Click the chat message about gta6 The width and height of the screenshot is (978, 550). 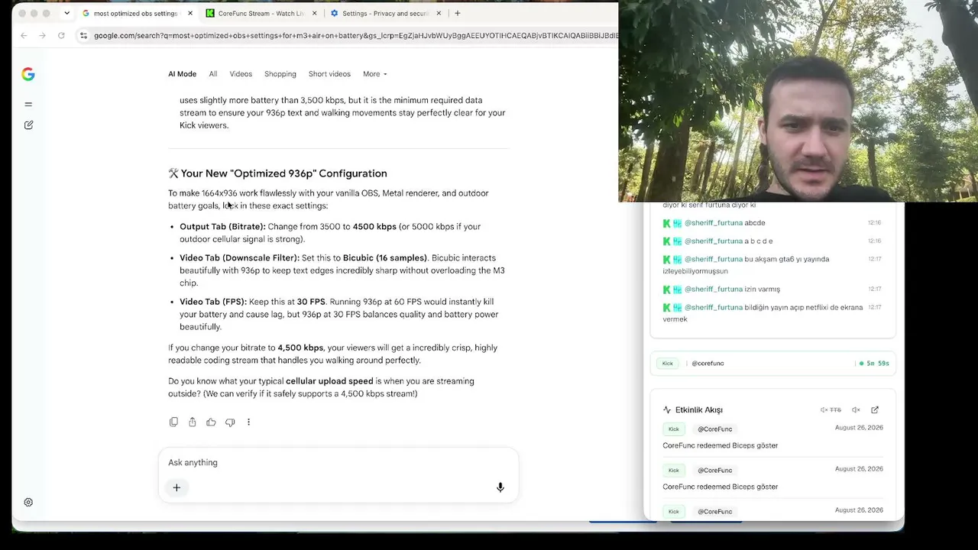(746, 265)
